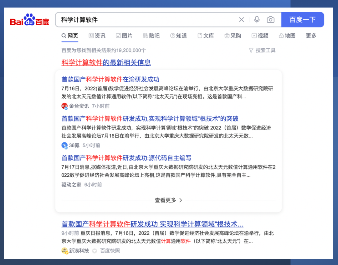Click the 36氪 source avatar icon
This screenshot has width=338, height=265.
point(64,145)
